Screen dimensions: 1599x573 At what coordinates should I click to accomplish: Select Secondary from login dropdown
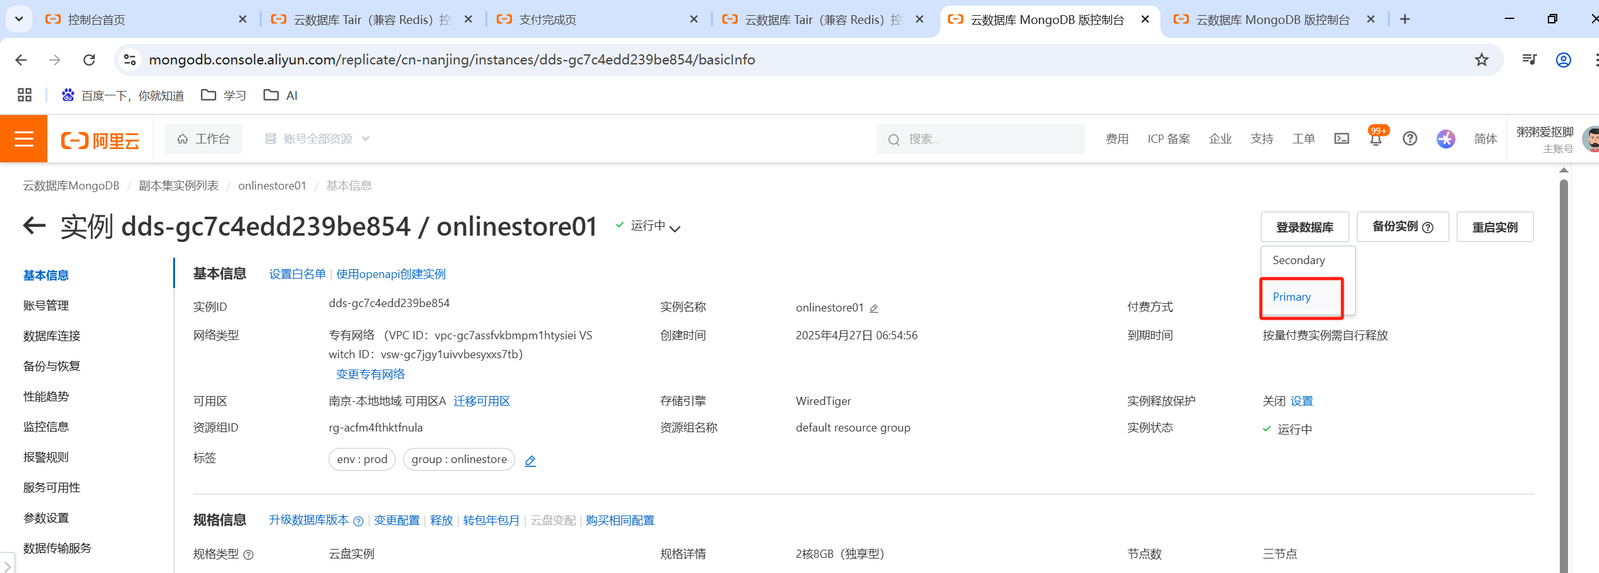pyautogui.click(x=1298, y=260)
